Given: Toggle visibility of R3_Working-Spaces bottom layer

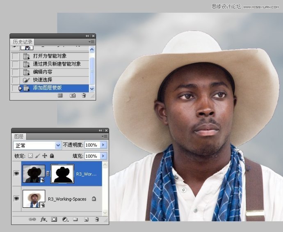Looking at the screenshot, I should 16,199.
